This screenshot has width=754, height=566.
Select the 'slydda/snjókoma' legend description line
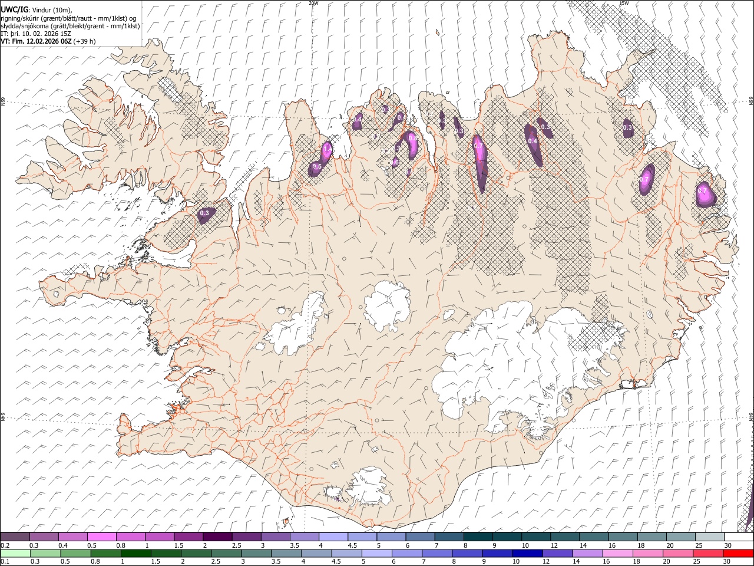click(70, 26)
